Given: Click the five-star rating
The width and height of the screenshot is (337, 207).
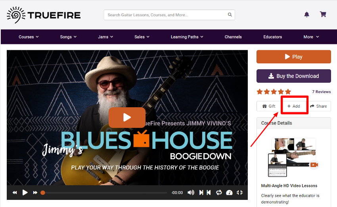Looking at the screenshot, I should pyautogui.click(x=274, y=92).
